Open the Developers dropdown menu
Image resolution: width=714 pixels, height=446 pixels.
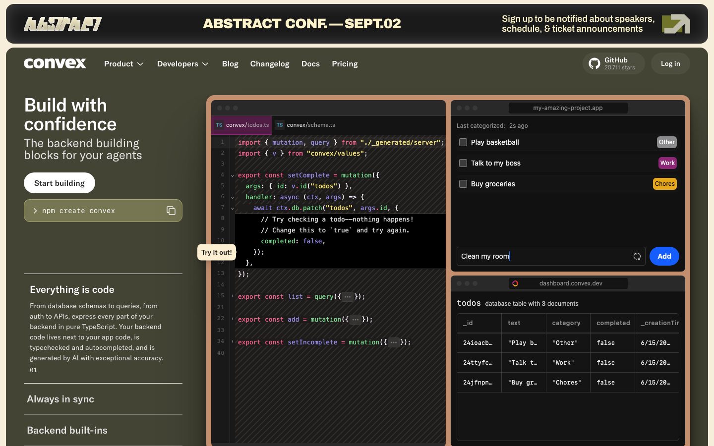point(183,64)
